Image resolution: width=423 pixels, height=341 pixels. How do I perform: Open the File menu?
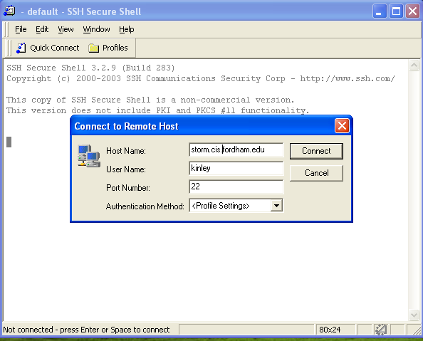click(x=21, y=29)
